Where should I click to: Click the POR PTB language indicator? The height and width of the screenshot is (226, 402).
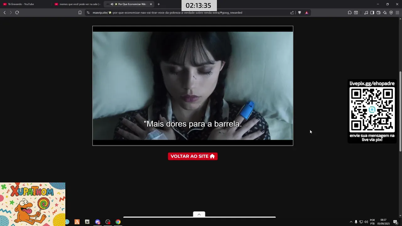pyautogui.click(x=372, y=222)
